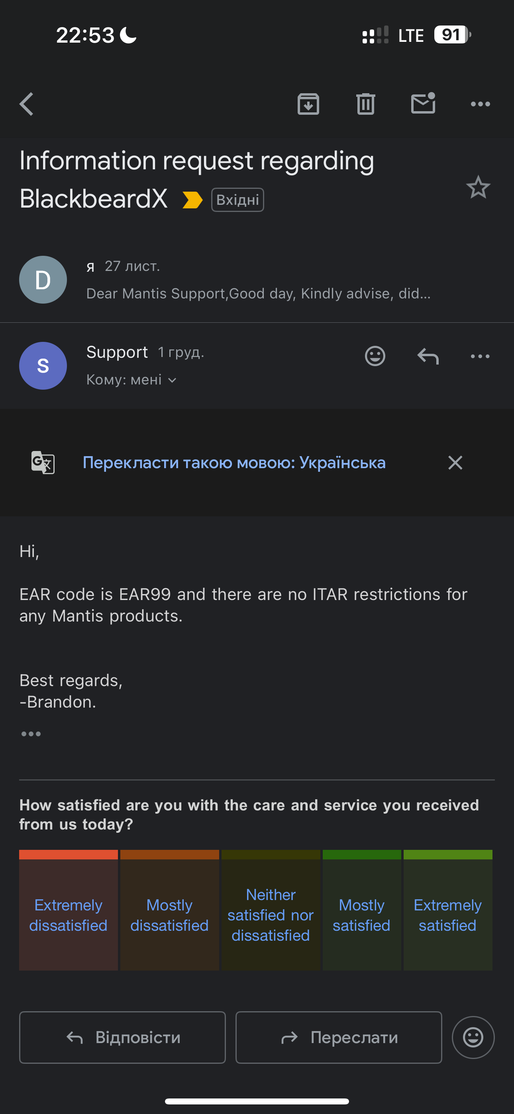Select the Extremely dissatisfied rating
Image resolution: width=514 pixels, height=1114 pixels.
point(69,915)
